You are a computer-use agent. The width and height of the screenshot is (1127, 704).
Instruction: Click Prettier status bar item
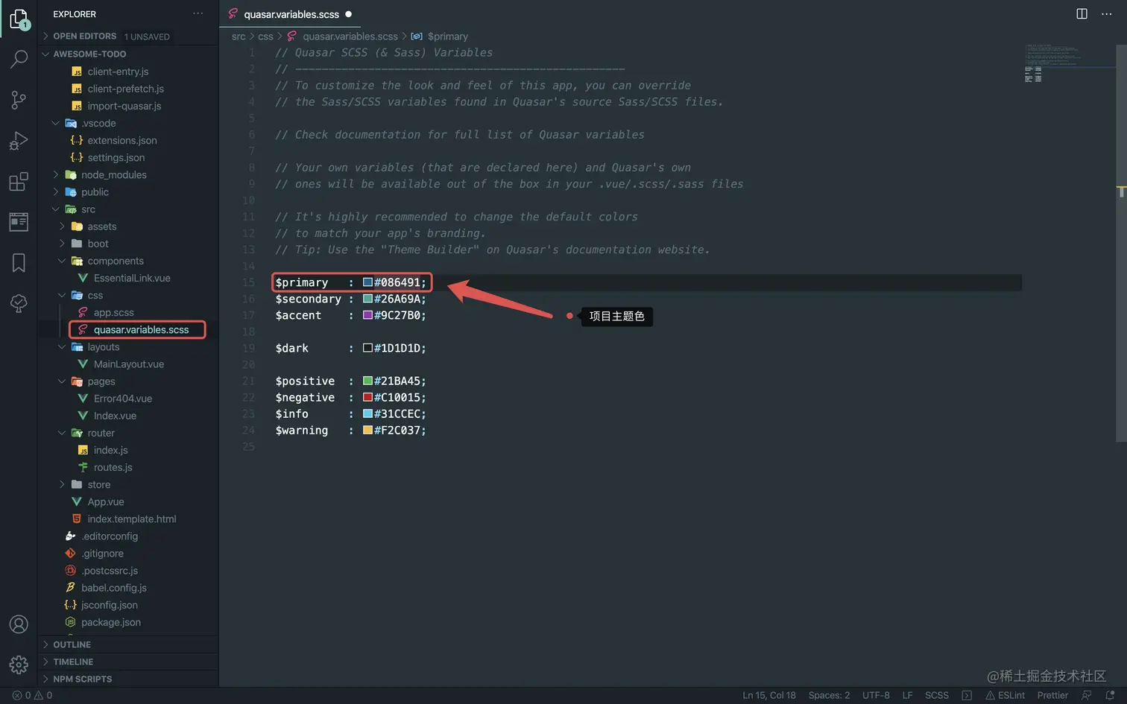1052,695
